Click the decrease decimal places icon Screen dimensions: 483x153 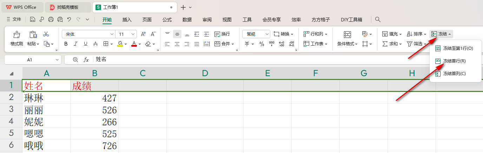(291, 44)
